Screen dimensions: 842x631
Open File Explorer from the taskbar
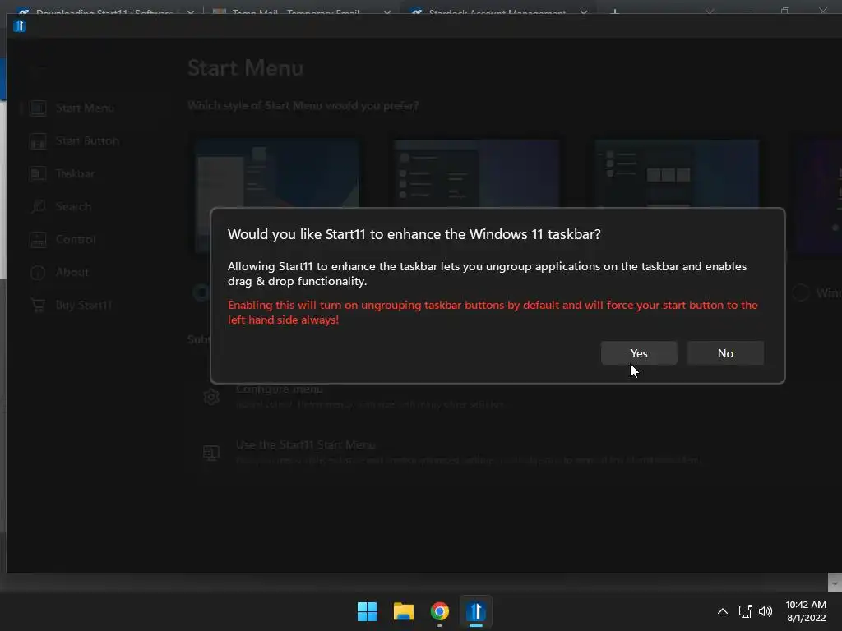click(403, 611)
